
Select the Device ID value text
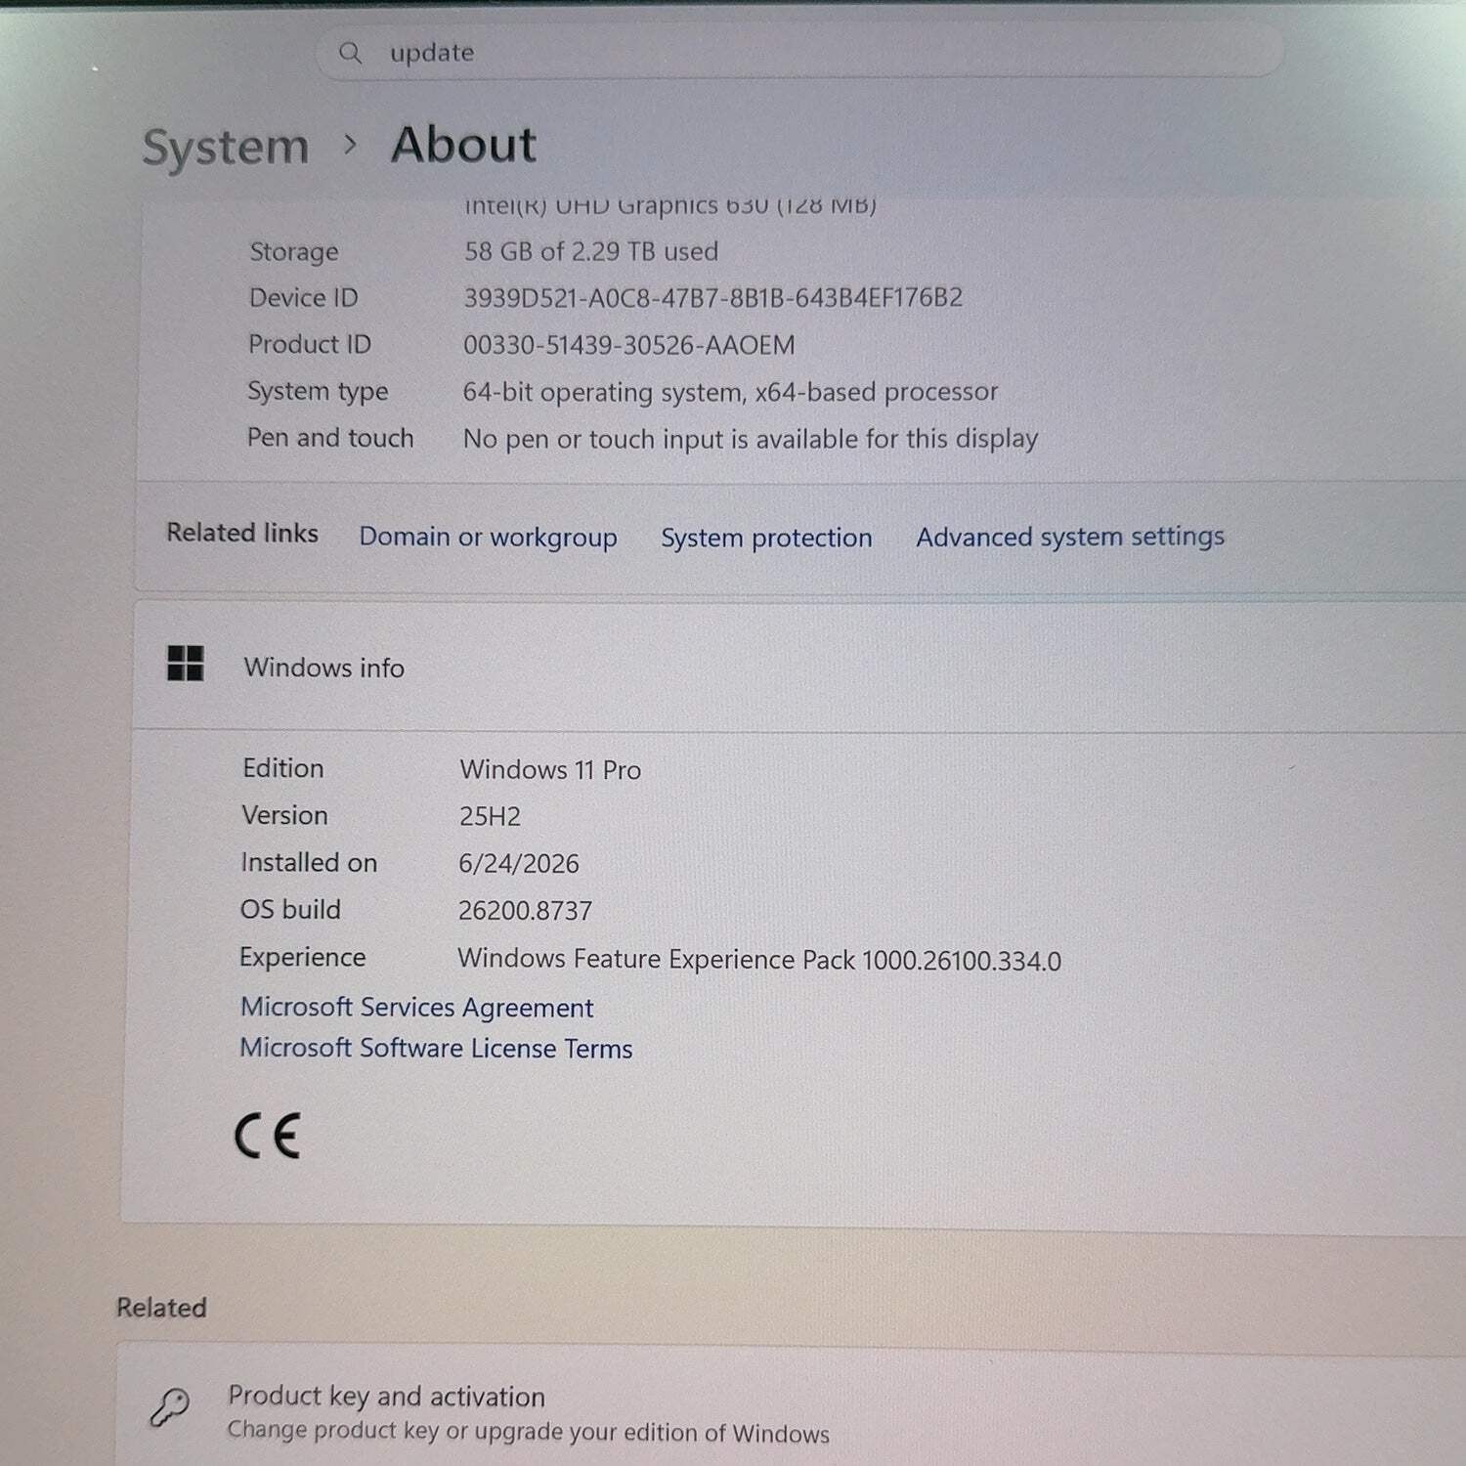(x=712, y=297)
